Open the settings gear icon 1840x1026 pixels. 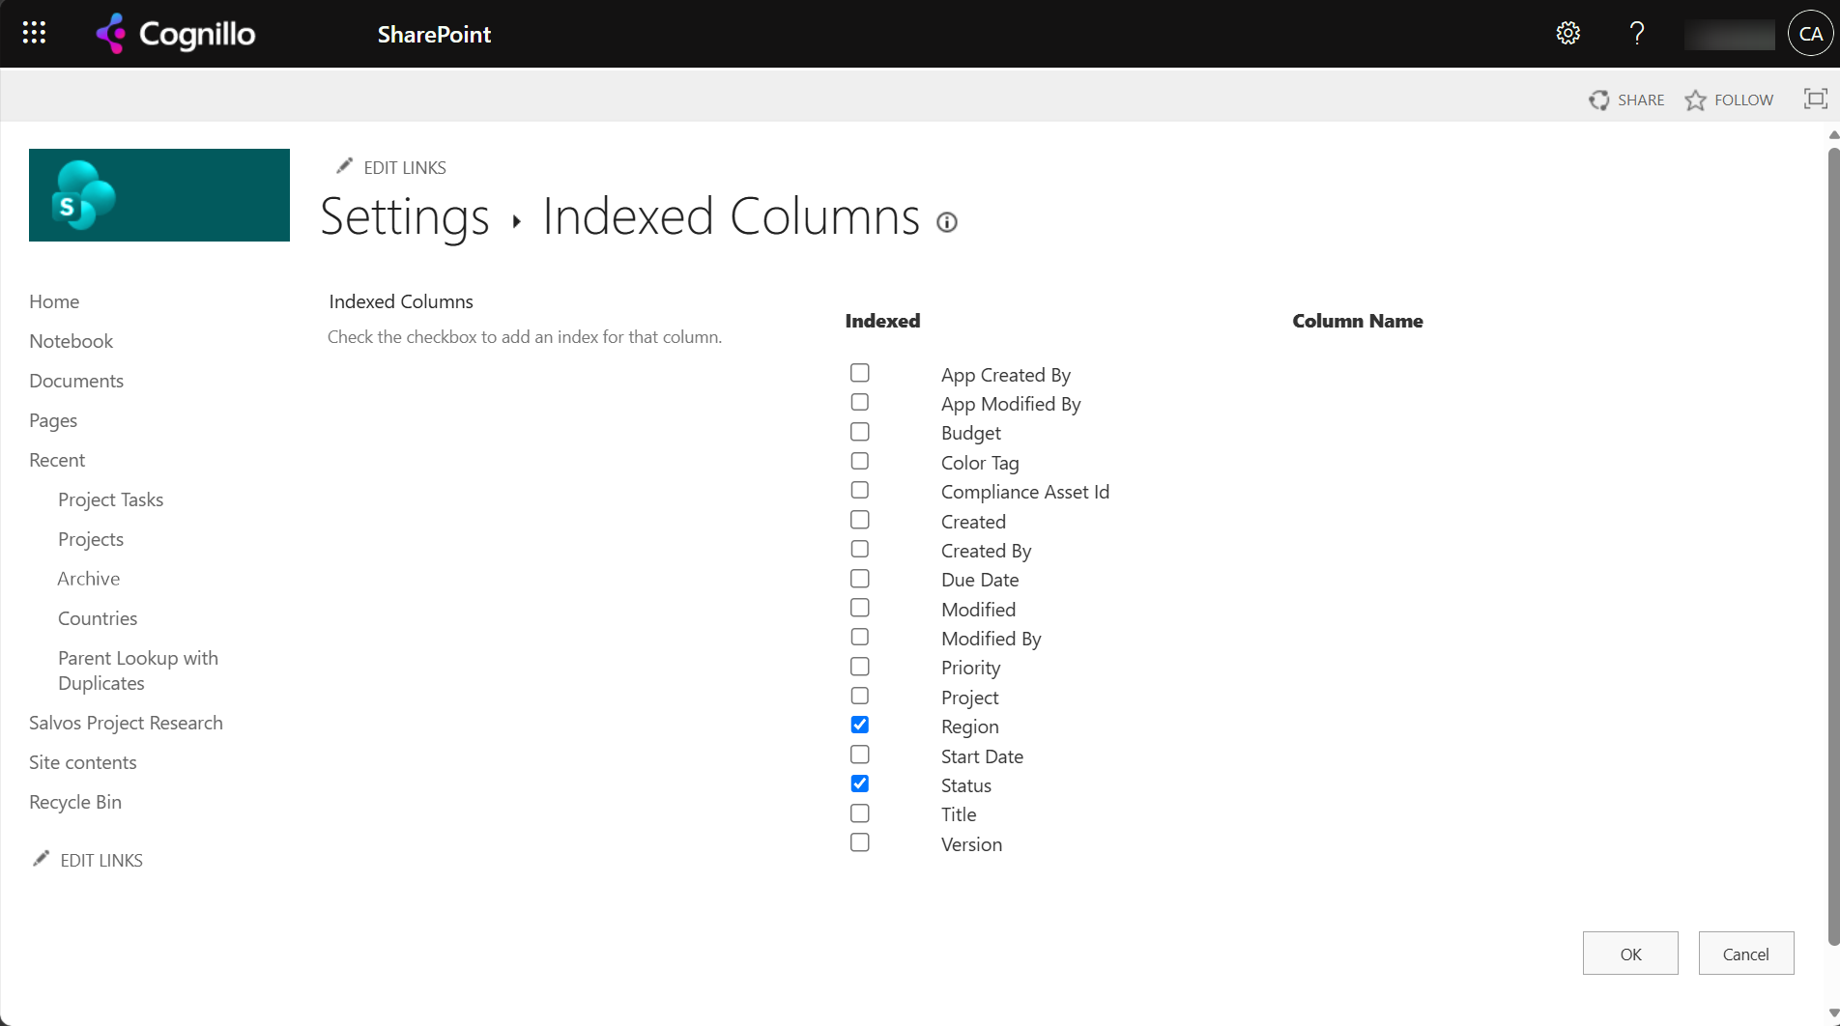pyautogui.click(x=1567, y=33)
